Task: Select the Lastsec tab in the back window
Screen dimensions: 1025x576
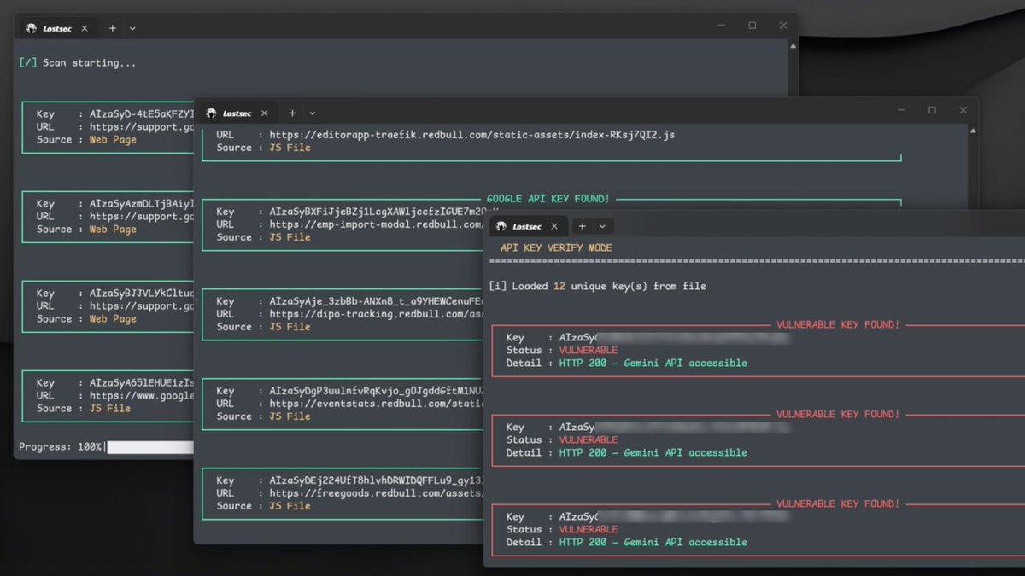Action: click(x=56, y=28)
